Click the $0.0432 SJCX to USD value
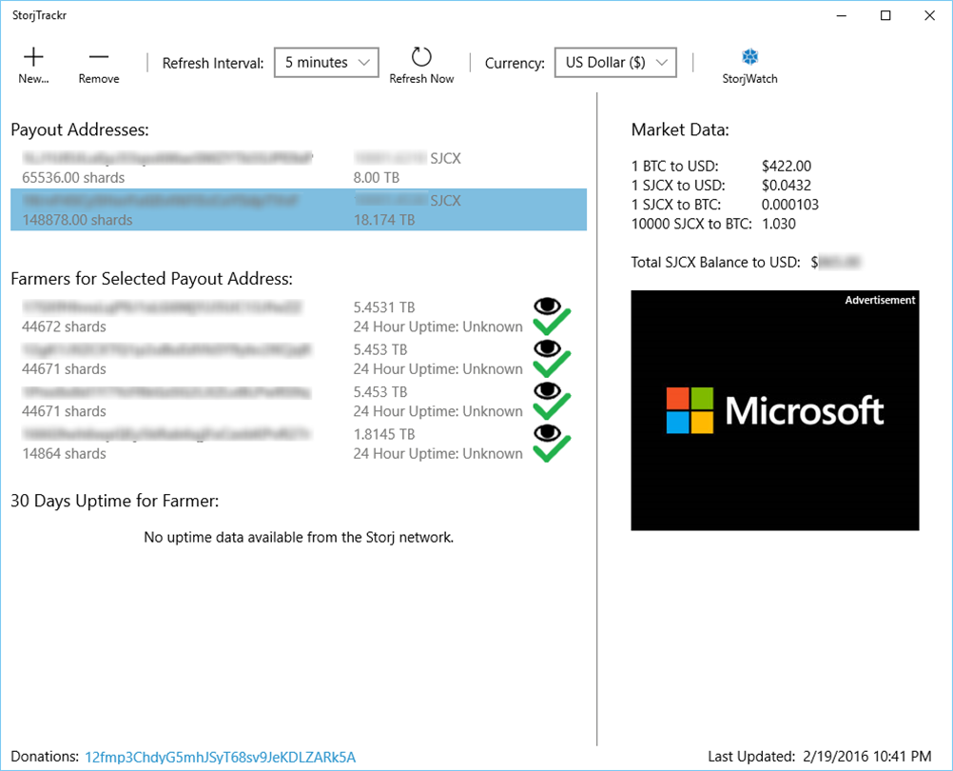The width and height of the screenshot is (953, 771). 787,186
